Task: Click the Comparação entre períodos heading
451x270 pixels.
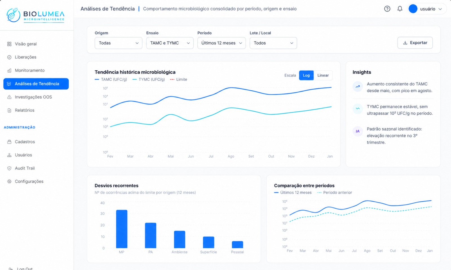Action: pos(304,186)
